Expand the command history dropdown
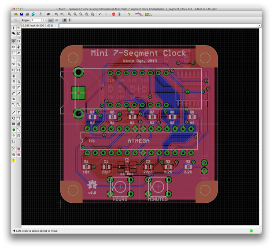The width and height of the screenshot is (273, 249). (259, 26)
